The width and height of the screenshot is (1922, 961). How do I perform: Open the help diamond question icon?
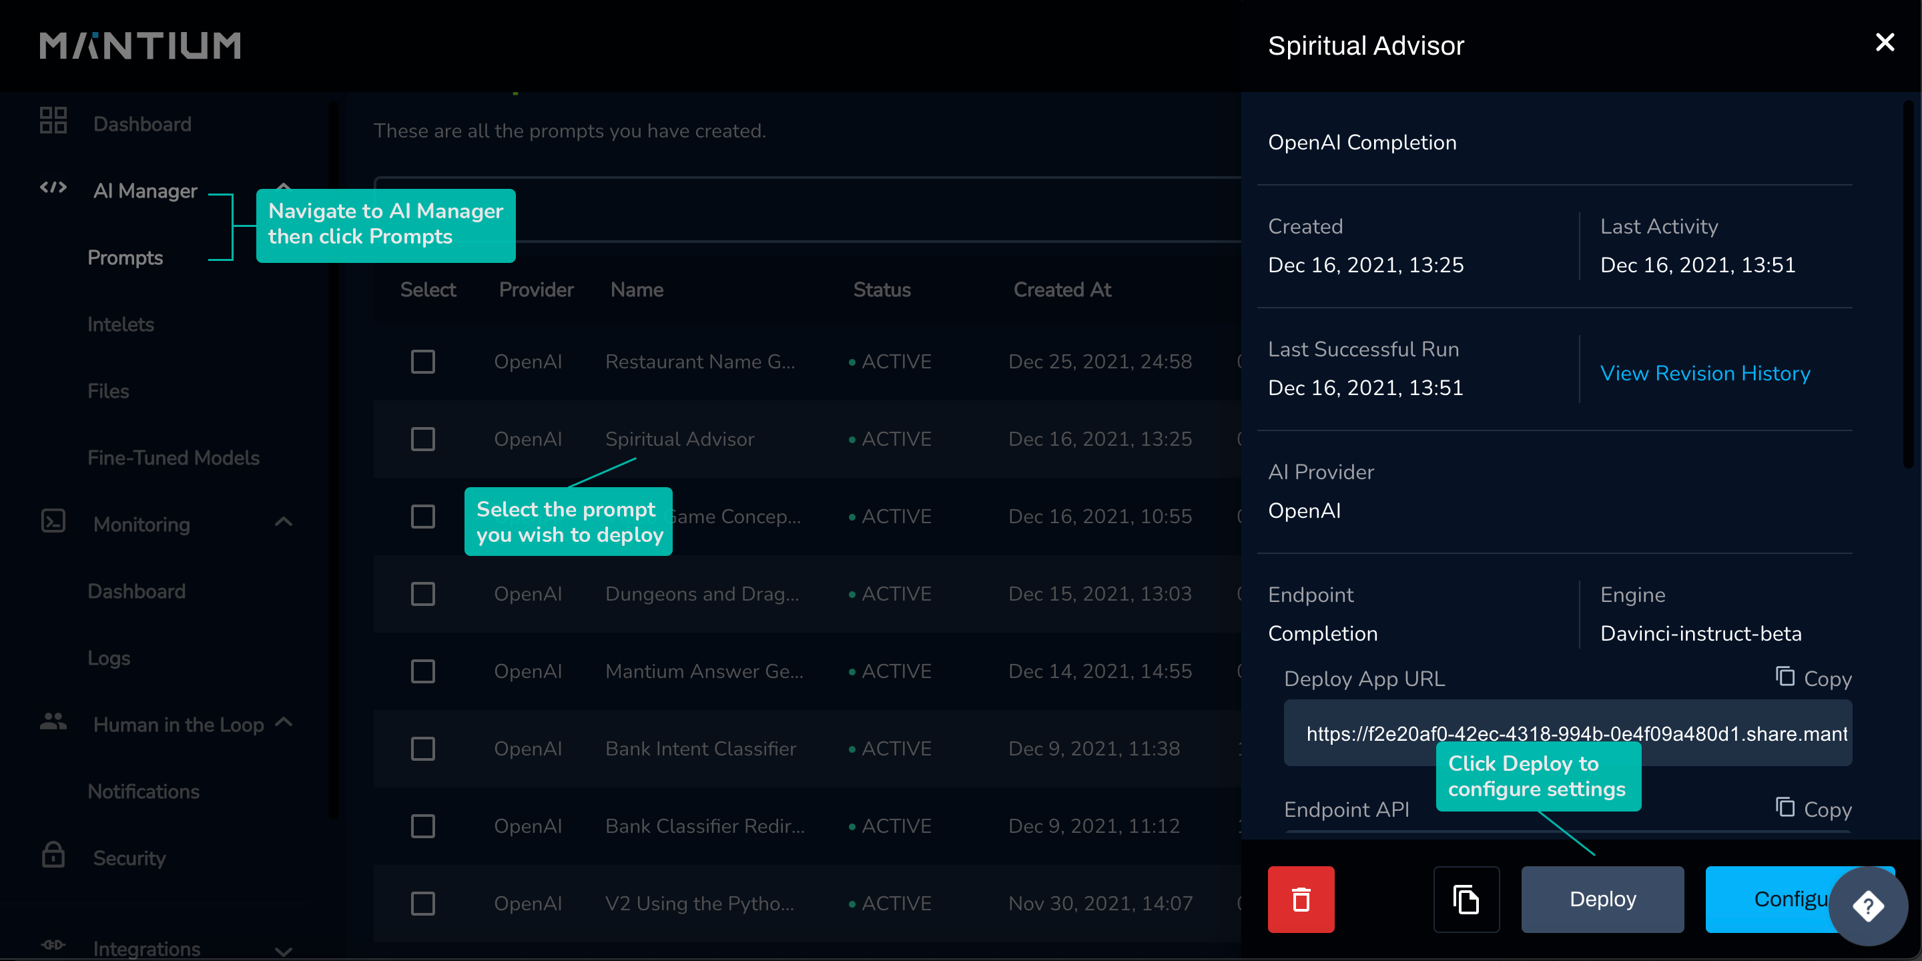(1867, 906)
